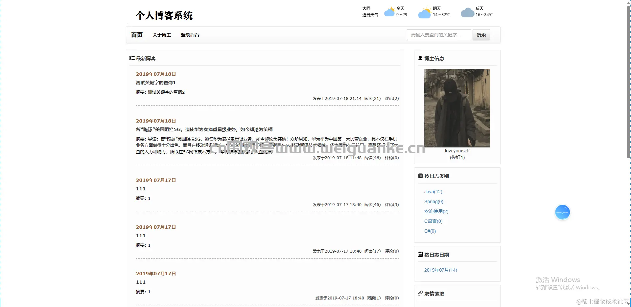631x307 pixels.
Task: Click the link icon beside 友情链接
Action: [420, 293]
